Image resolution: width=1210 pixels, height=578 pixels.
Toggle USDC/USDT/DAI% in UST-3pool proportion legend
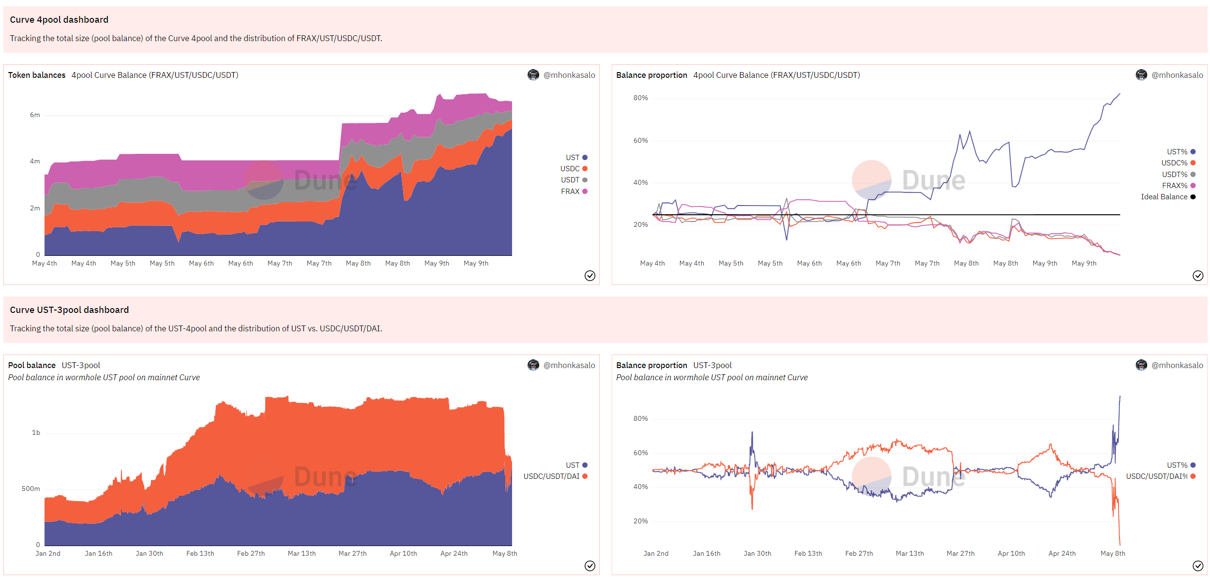pyautogui.click(x=1156, y=476)
